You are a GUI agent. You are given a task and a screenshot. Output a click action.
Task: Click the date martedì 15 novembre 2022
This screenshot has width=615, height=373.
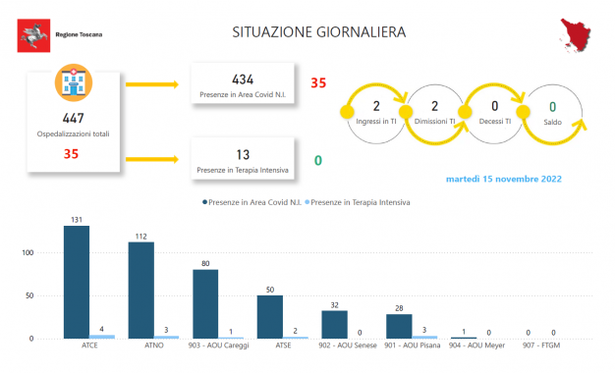504,179
